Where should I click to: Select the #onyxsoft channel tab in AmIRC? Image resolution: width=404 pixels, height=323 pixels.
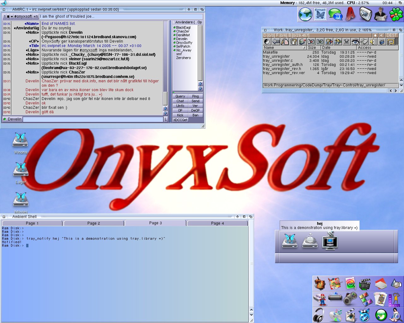23,16
